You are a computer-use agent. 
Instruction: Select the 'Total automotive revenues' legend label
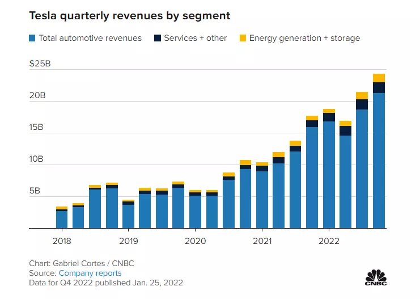coord(90,38)
